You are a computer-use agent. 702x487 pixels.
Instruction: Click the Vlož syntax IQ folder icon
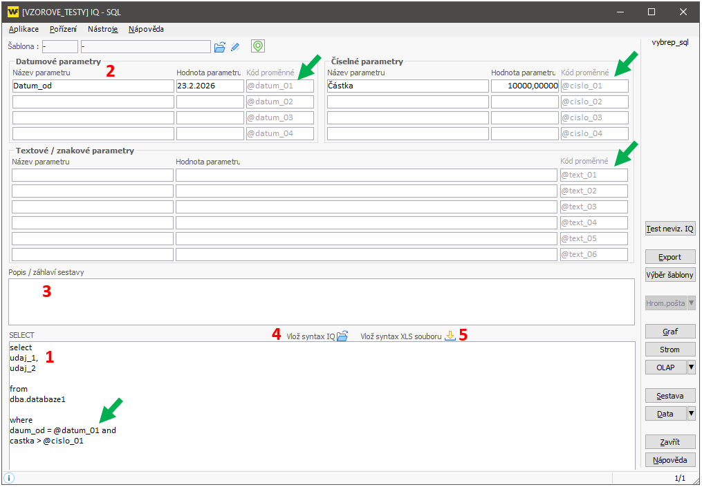(x=342, y=336)
